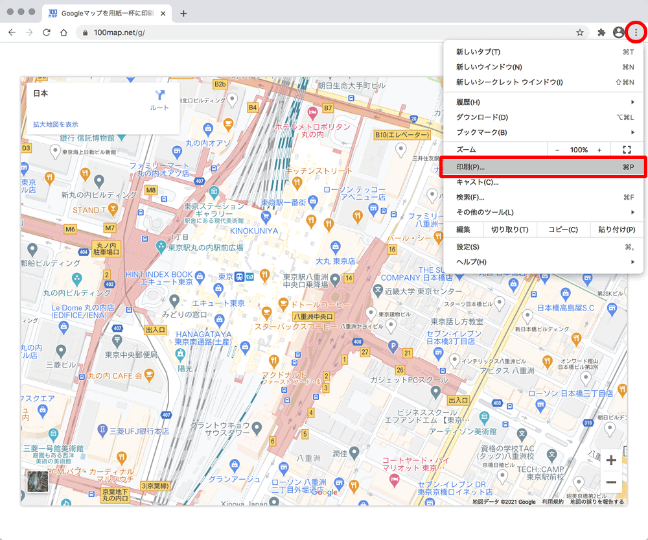Increase zoom with plus in menu
648x540 pixels.
tap(599, 150)
